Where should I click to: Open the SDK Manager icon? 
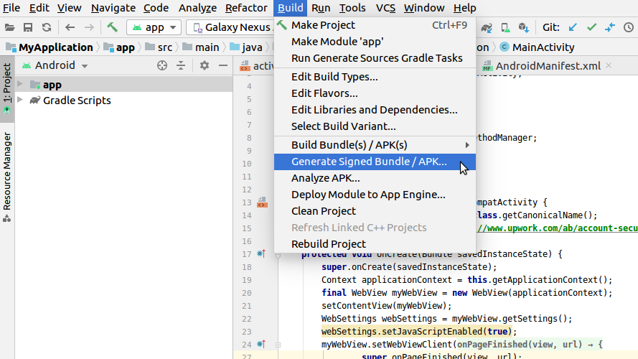[x=524, y=27]
